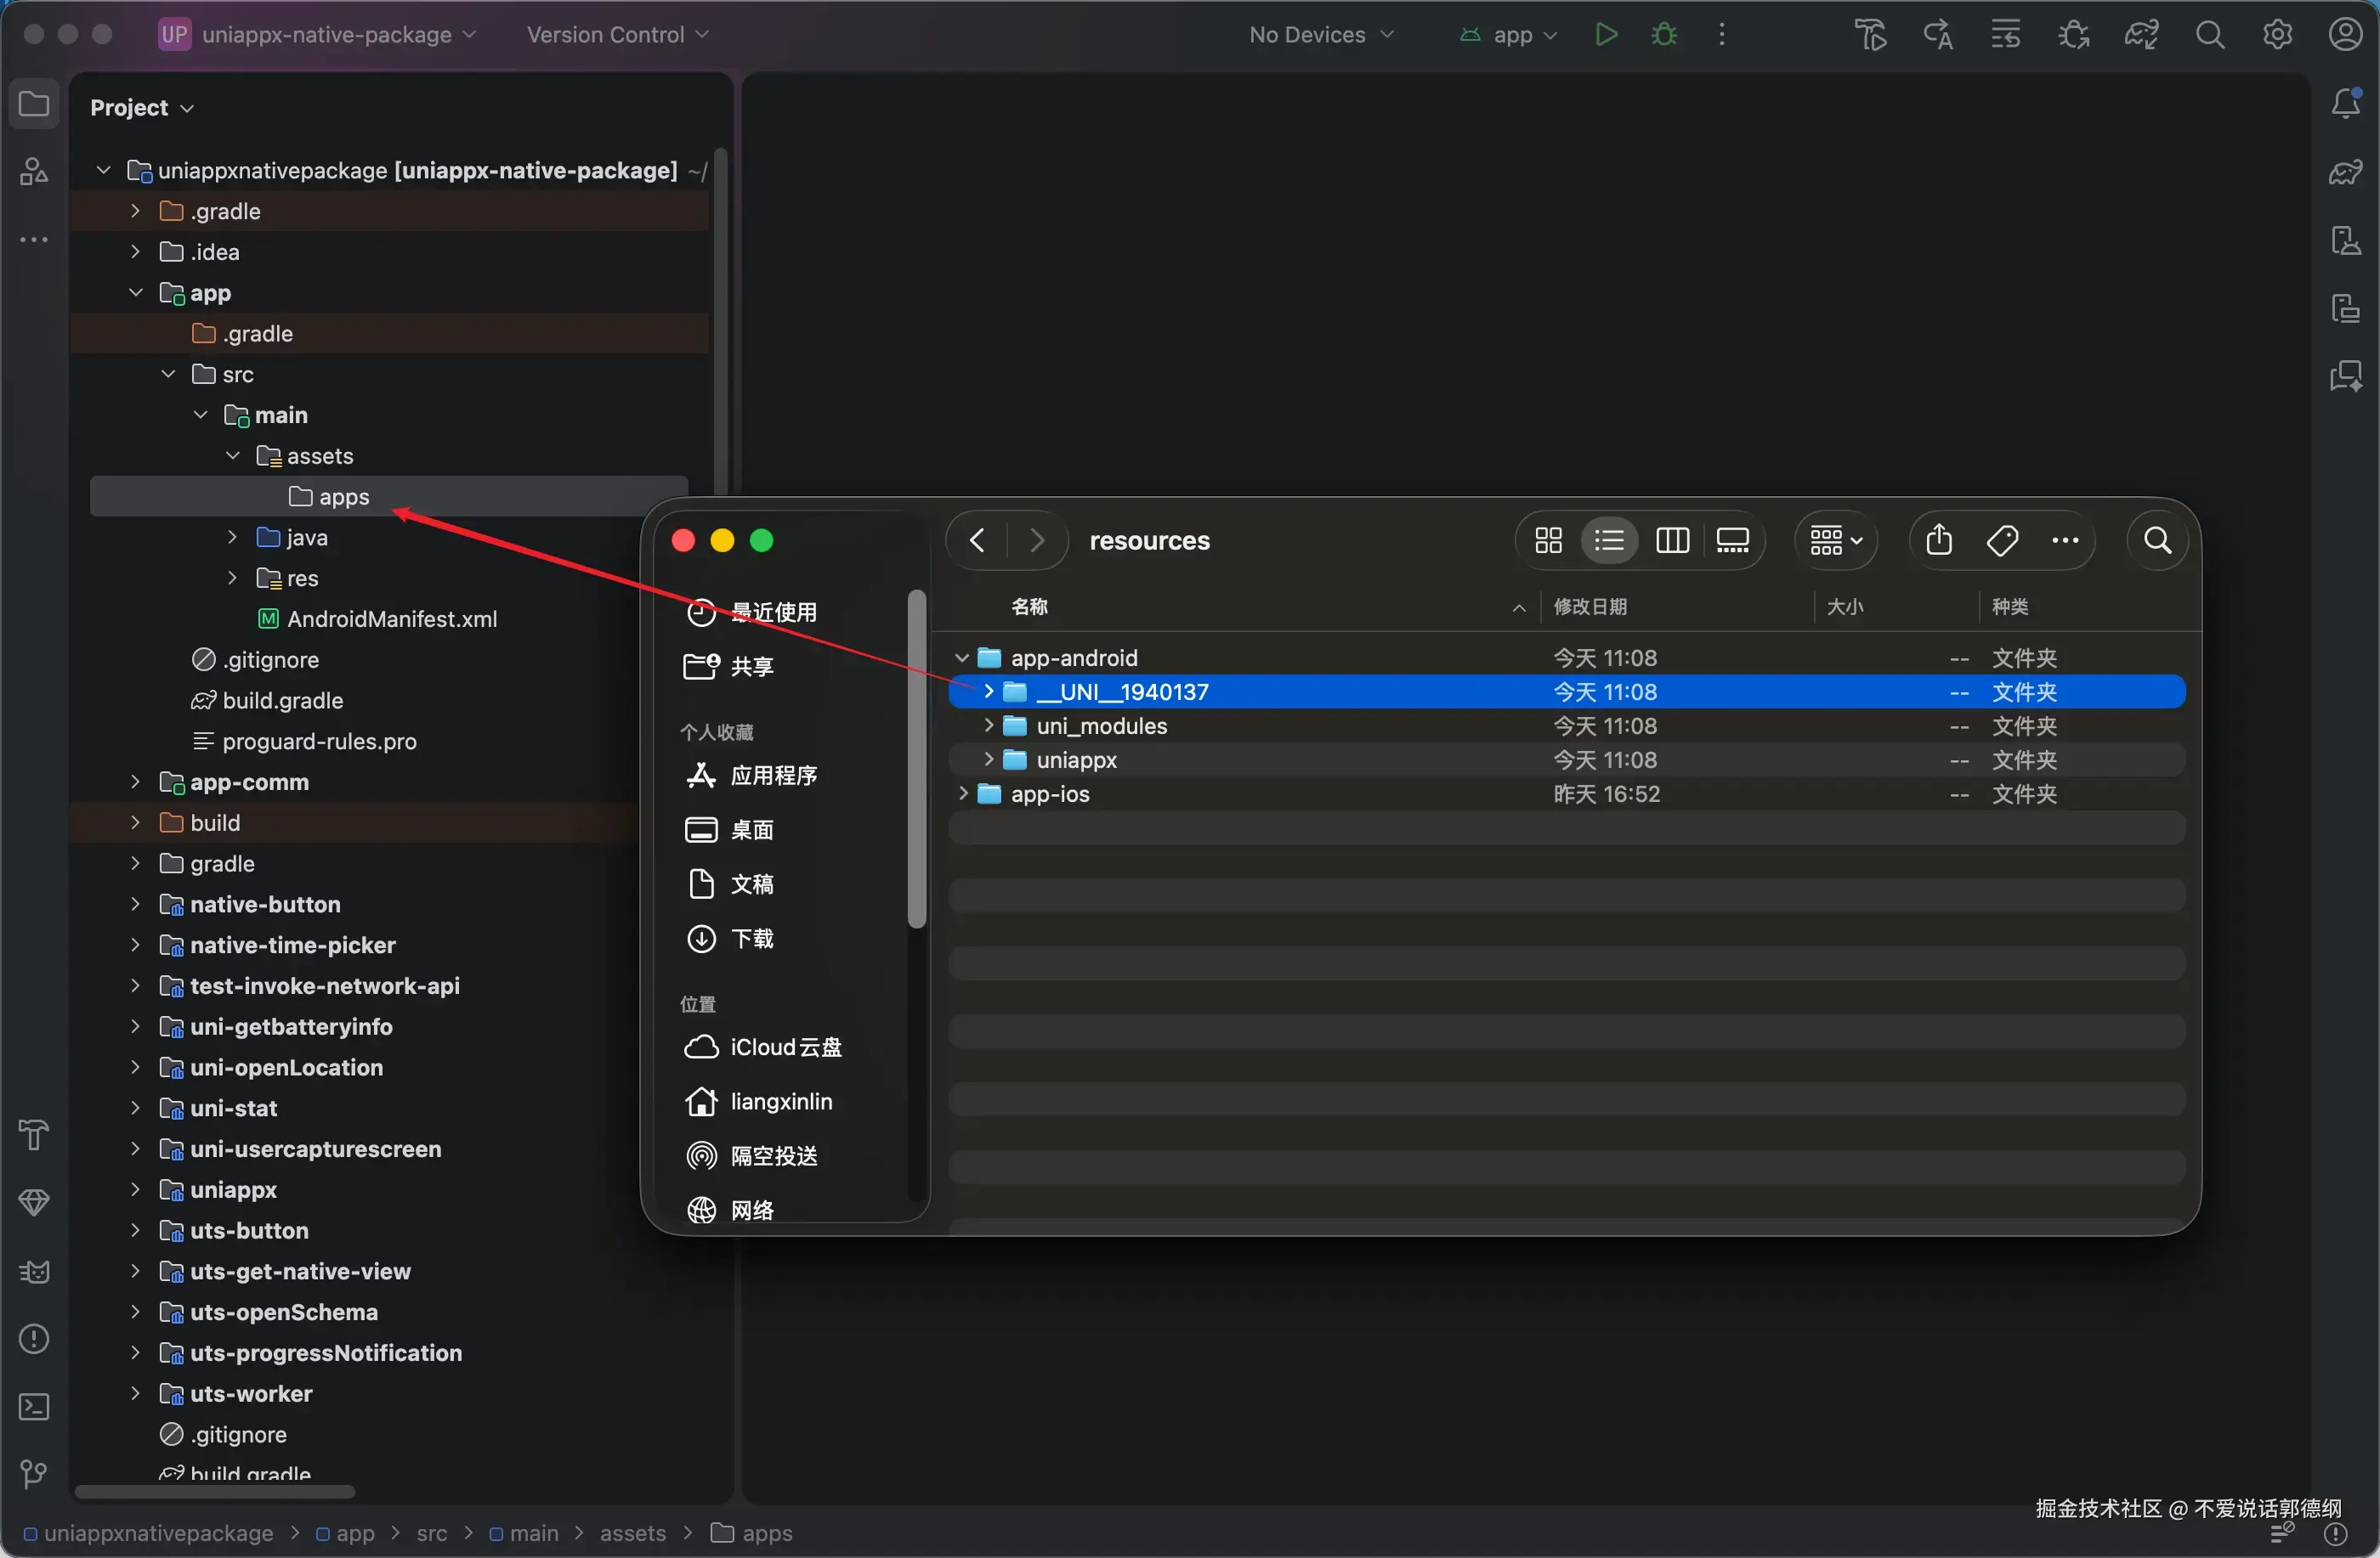
Task: Open Terminal tool window in sidebar
Action: point(34,1407)
